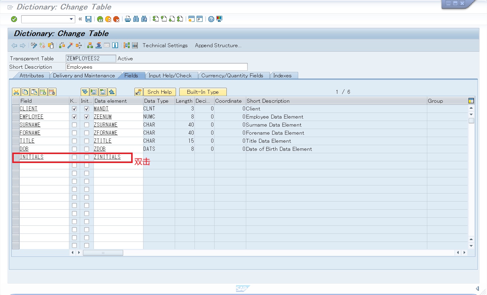
Task: Toggle Initial Values checkbox for EMPLOYEE row
Action: (x=87, y=117)
